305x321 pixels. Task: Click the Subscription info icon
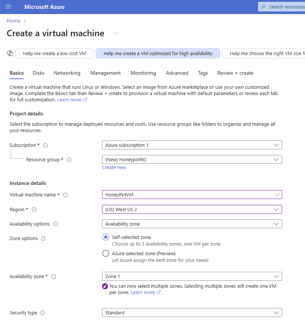point(45,145)
